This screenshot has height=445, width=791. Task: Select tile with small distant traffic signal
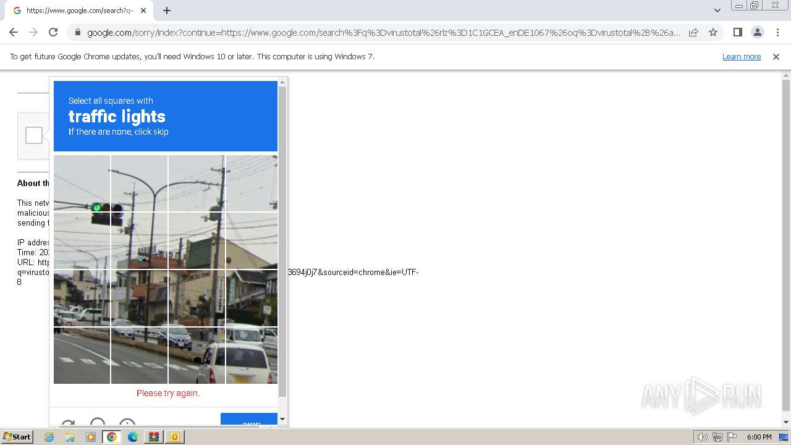(139, 240)
